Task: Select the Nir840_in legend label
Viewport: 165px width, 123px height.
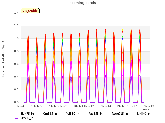Action: click(144, 114)
